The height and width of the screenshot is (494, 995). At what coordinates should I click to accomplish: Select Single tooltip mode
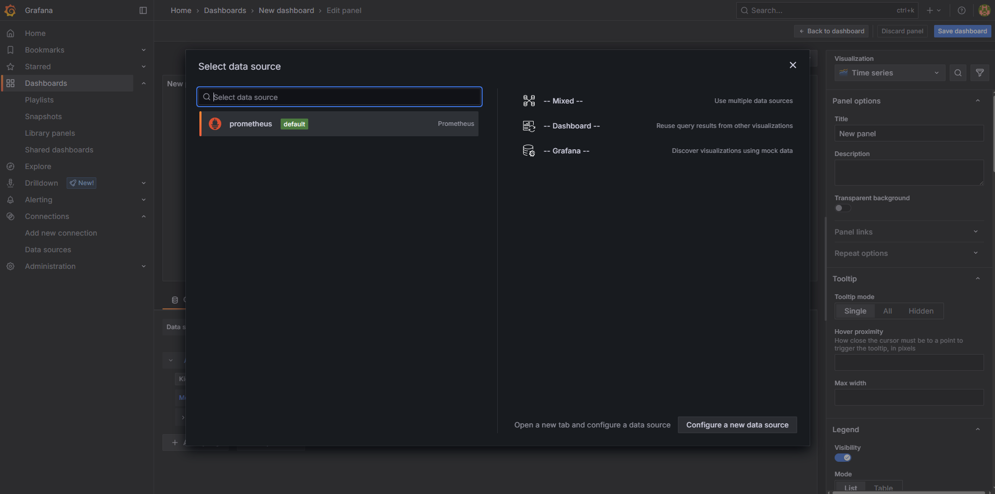[855, 311]
